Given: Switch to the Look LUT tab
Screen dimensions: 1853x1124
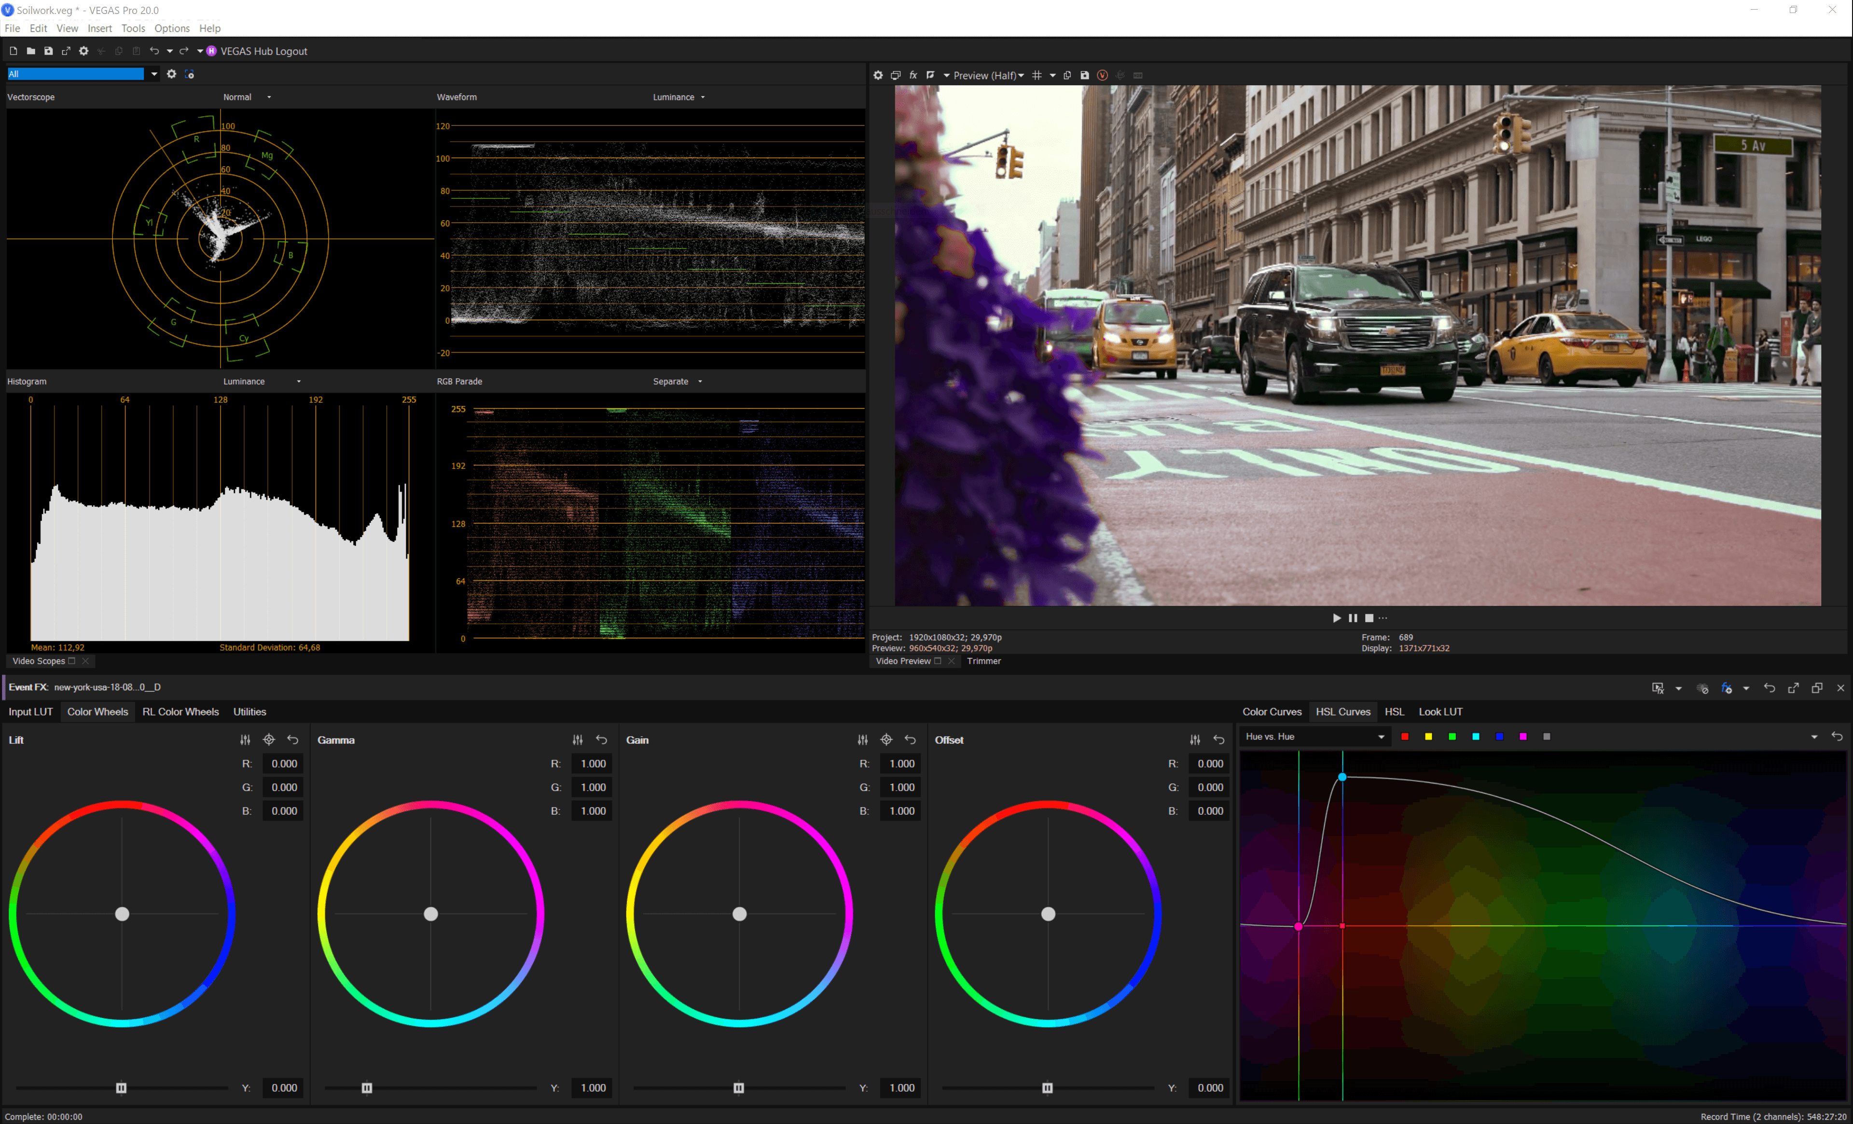Looking at the screenshot, I should (1440, 712).
